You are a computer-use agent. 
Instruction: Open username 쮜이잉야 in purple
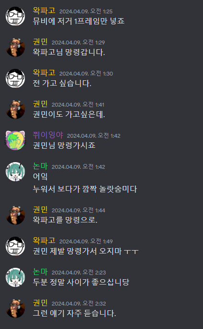tap(48, 135)
